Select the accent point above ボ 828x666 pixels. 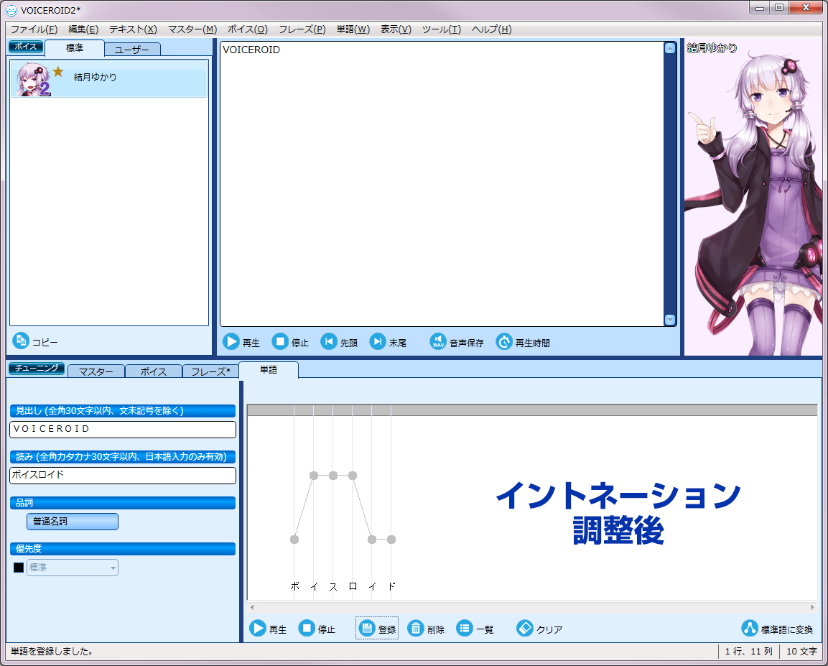coord(294,540)
